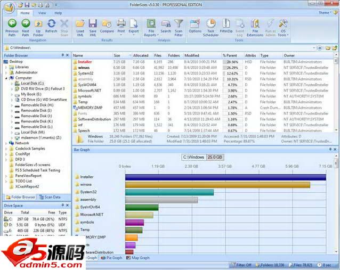Screen dimensions: 340x270
Task: Collapse the Computer node in folder tree
Action: coord(5,78)
